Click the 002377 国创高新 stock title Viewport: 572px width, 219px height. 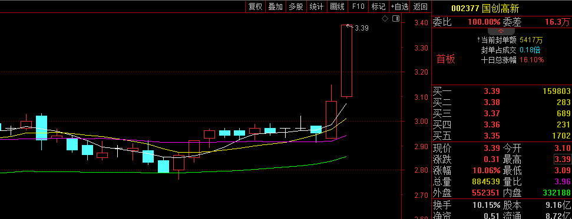[485, 8]
